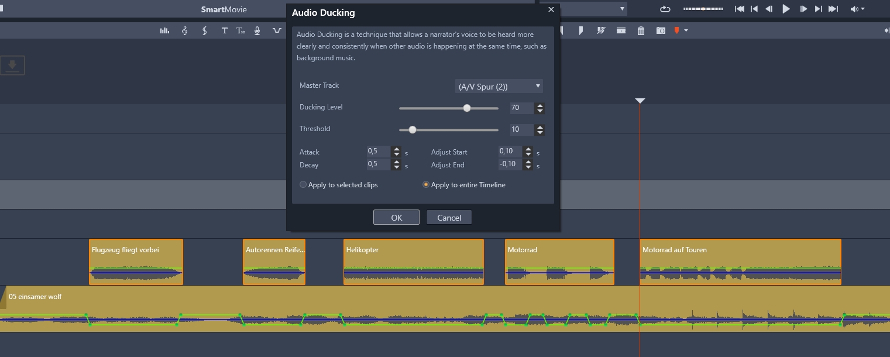Click the drop zone download icon
890x357 pixels.
[x=12, y=65]
